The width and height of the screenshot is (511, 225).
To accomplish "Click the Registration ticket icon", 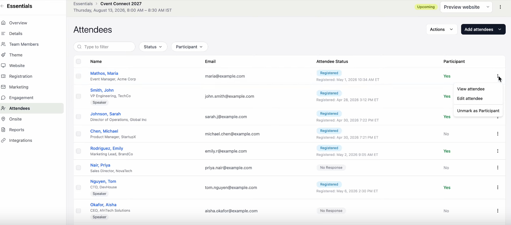I will pyautogui.click(x=3, y=76).
